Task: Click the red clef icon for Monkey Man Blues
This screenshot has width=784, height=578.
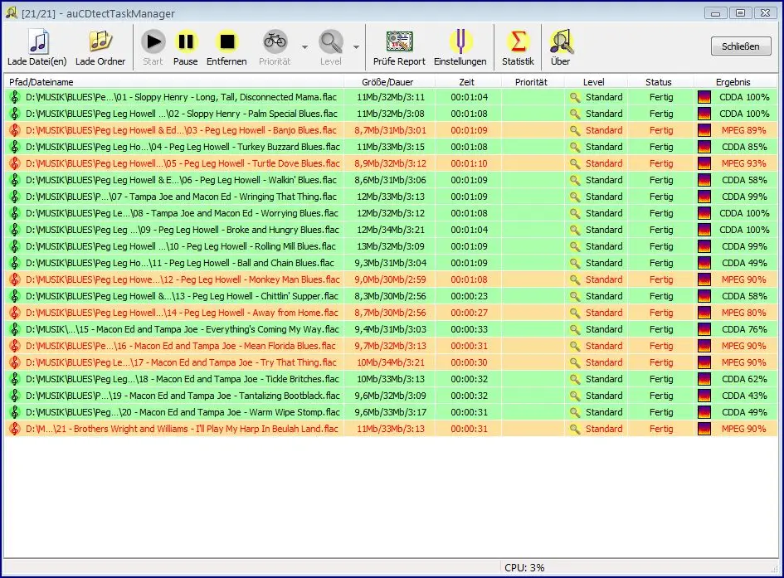Action: pyautogui.click(x=15, y=279)
